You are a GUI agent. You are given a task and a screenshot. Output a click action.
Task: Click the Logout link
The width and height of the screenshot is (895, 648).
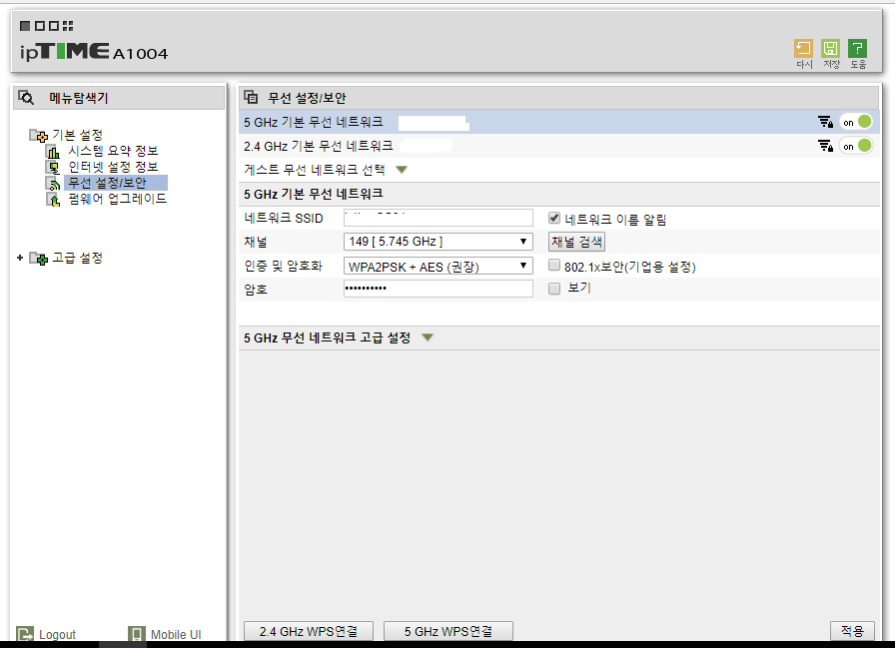pyautogui.click(x=57, y=634)
